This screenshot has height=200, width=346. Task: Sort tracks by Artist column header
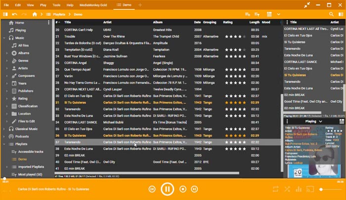pos(107,22)
